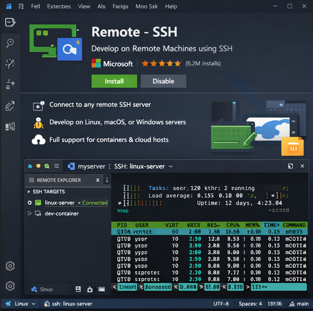
Task: Open the Fell menu
Action: 36,6
